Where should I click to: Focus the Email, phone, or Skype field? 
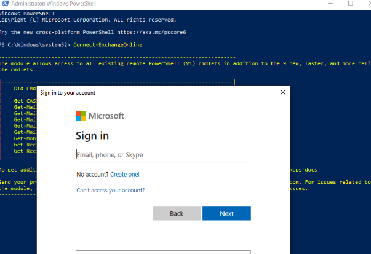coord(163,155)
